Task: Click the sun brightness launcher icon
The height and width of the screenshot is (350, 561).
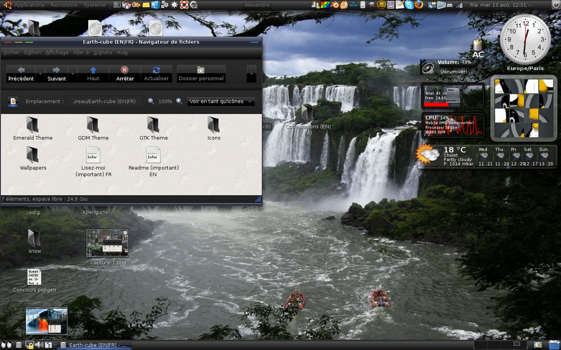Action: 174,4
